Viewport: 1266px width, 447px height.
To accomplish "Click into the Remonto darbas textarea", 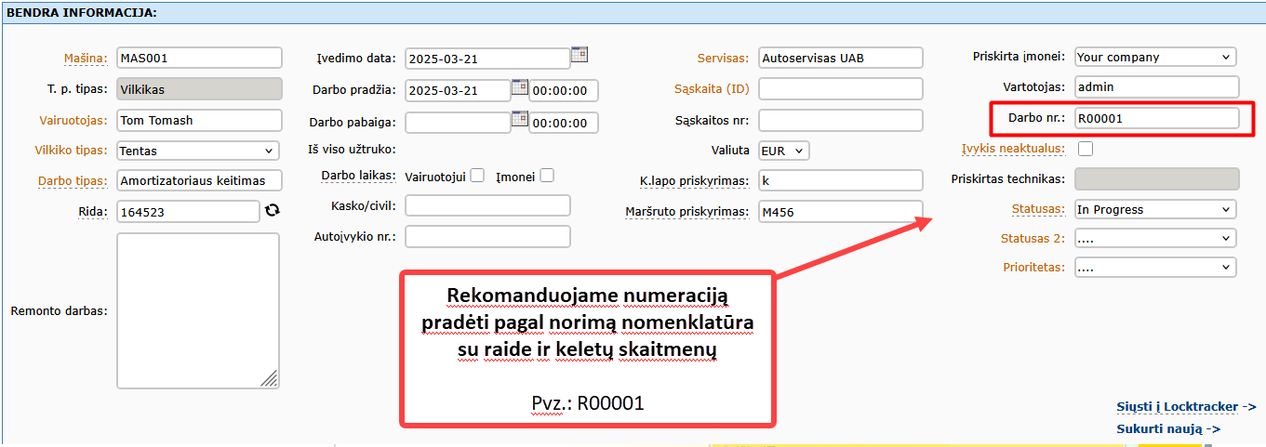I will click(x=198, y=310).
